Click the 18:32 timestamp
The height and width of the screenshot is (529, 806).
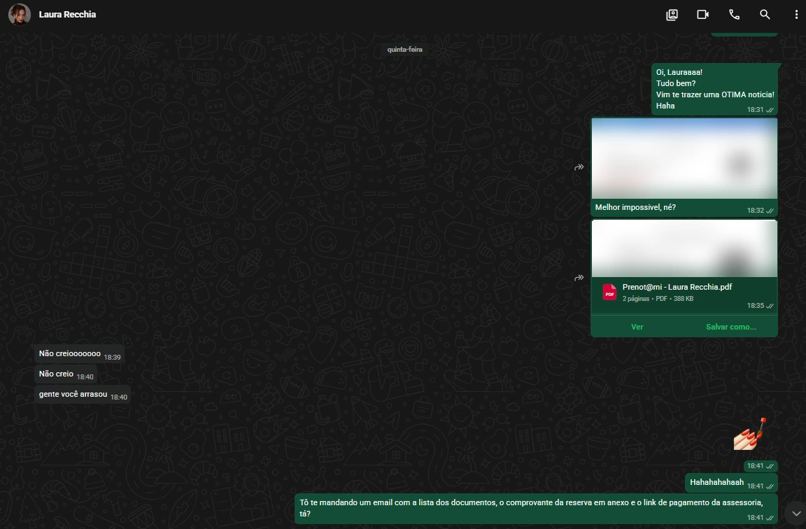tap(755, 211)
